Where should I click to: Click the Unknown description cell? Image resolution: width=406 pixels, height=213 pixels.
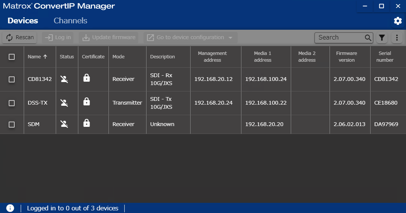click(162, 124)
